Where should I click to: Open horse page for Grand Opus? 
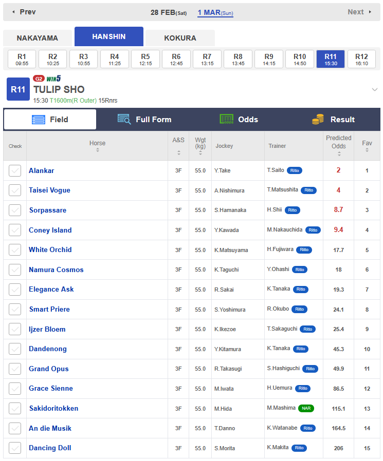(48, 369)
